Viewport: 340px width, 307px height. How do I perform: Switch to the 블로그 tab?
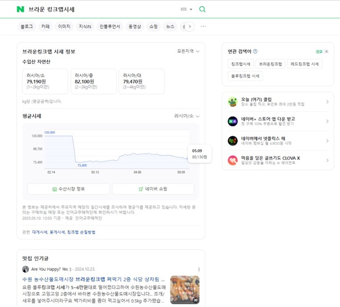[26, 27]
